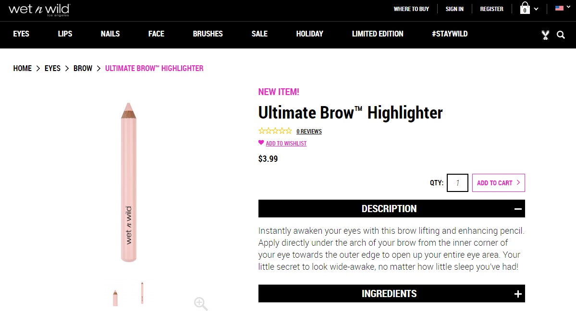Collapse the Description section

[x=518, y=209]
